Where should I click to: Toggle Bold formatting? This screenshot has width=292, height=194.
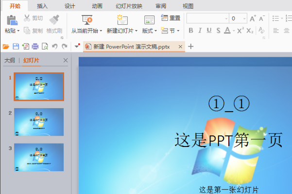pyautogui.click(x=191, y=31)
